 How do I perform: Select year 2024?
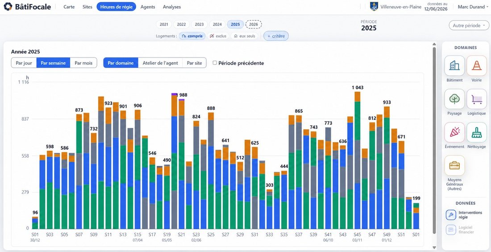(x=217, y=24)
